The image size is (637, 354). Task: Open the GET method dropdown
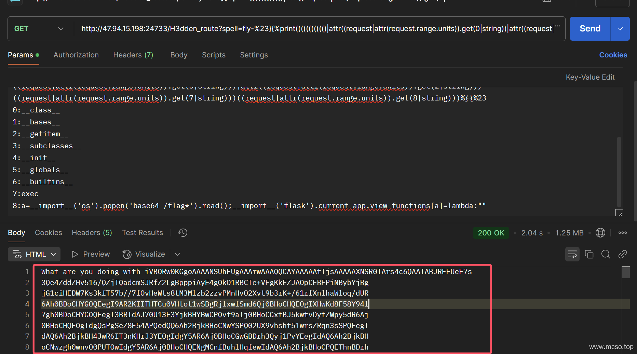[39, 29]
